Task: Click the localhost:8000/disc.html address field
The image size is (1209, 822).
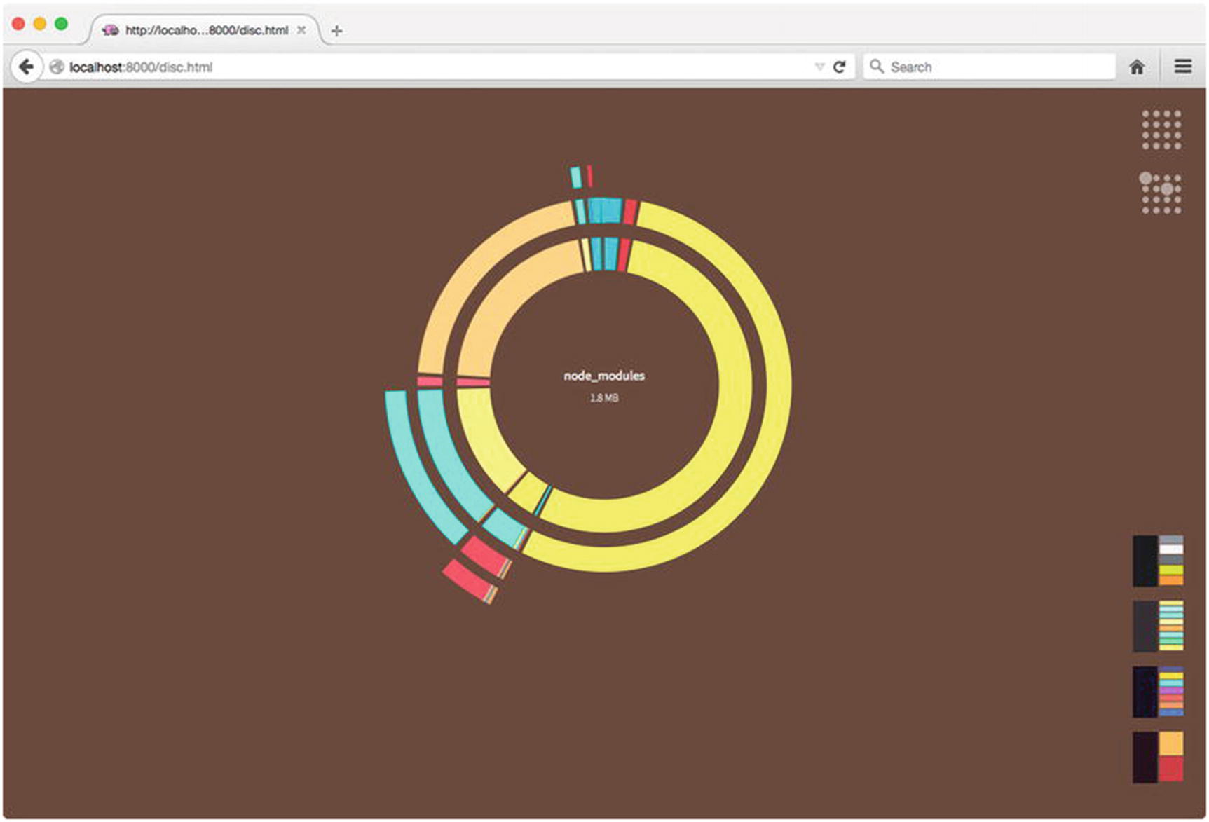Action: (421, 67)
